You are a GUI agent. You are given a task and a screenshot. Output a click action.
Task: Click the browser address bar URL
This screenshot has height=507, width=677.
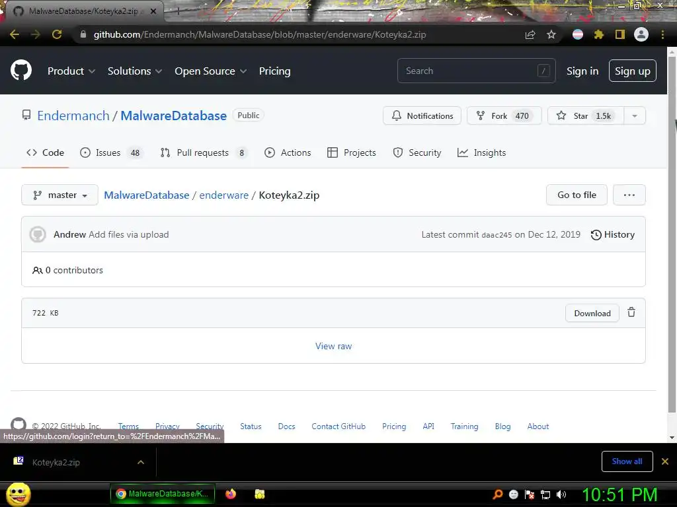point(259,34)
